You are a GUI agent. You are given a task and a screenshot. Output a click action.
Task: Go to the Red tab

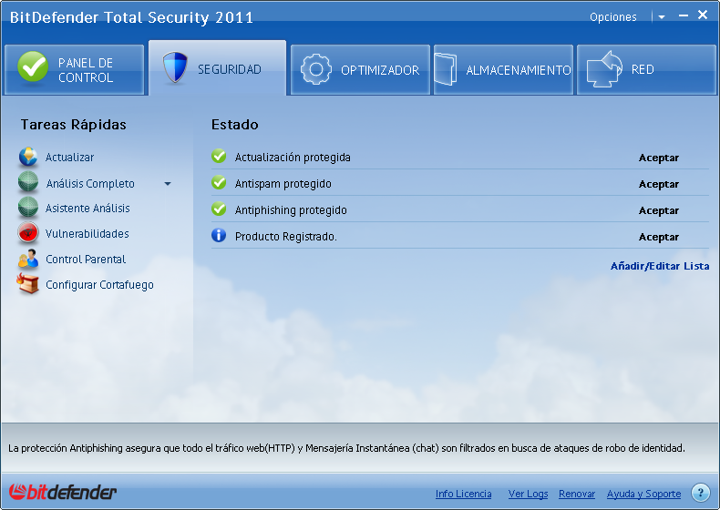pos(646,70)
